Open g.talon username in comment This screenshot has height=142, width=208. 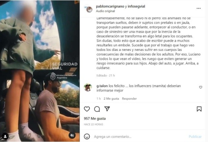click(102, 86)
